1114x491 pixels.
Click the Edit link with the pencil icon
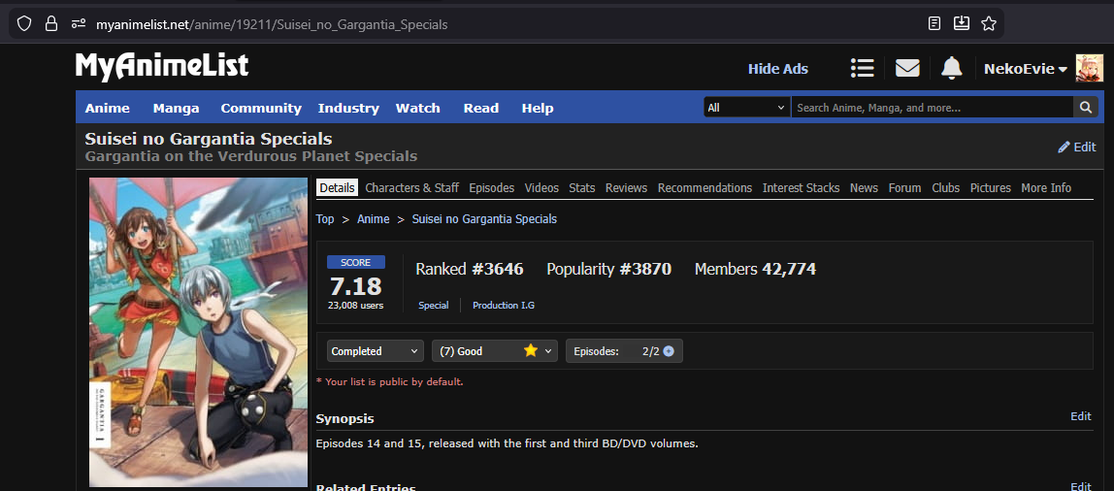[x=1077, y=147]
